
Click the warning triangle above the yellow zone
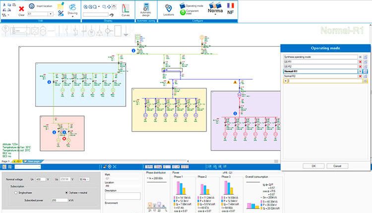(169, 82)
